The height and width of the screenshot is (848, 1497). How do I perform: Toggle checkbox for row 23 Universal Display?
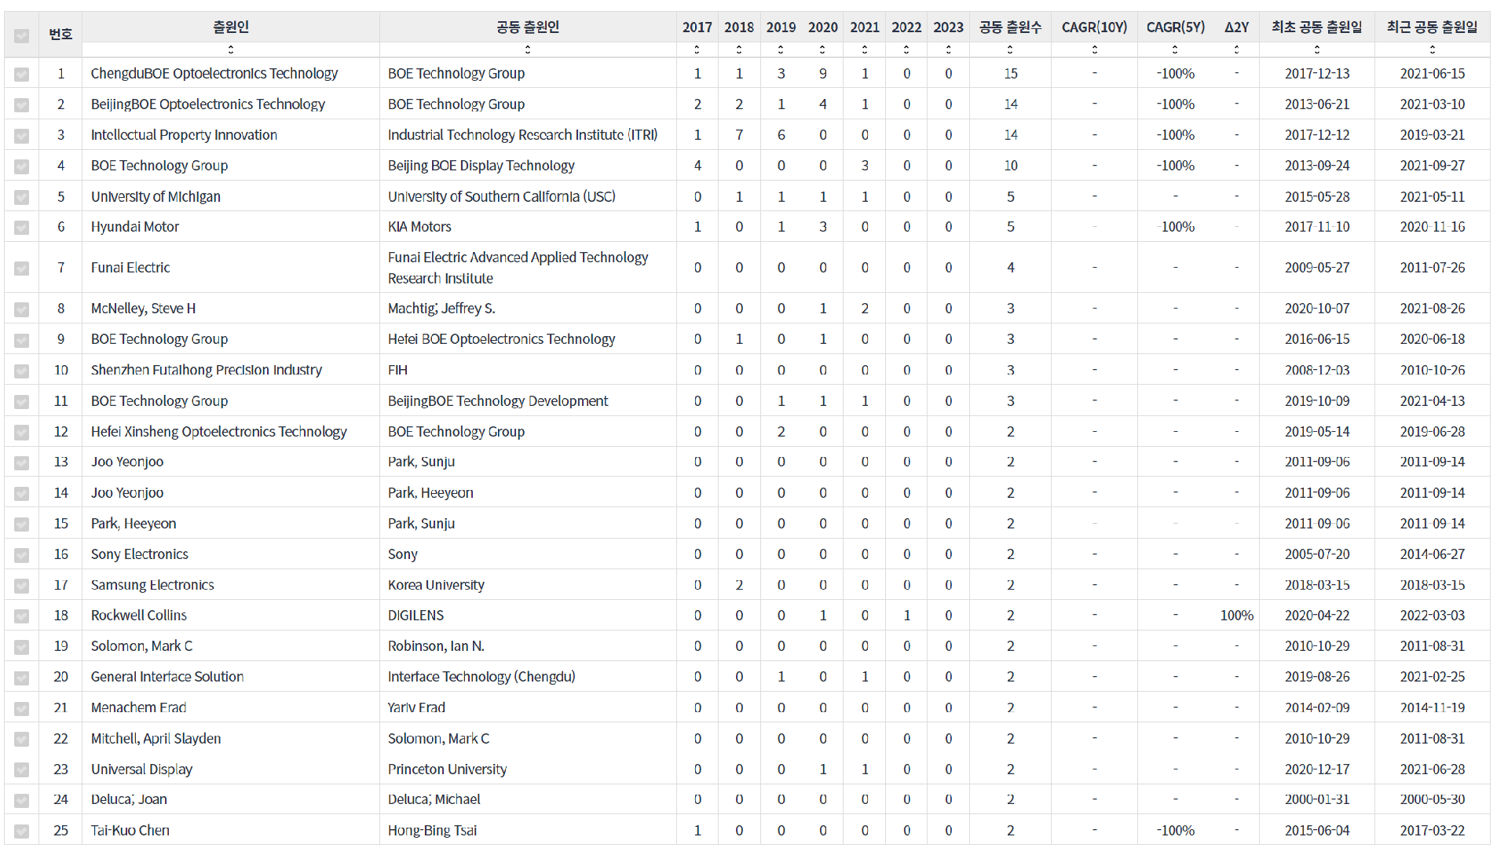21,769
